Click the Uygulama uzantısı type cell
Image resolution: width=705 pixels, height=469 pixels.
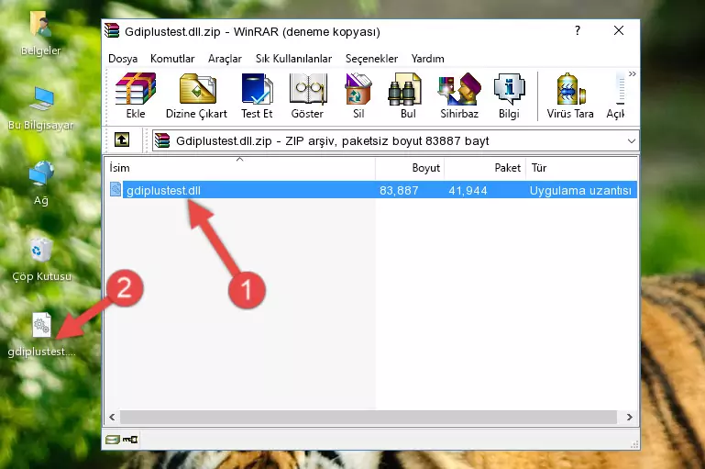click(x=580, y=190)
